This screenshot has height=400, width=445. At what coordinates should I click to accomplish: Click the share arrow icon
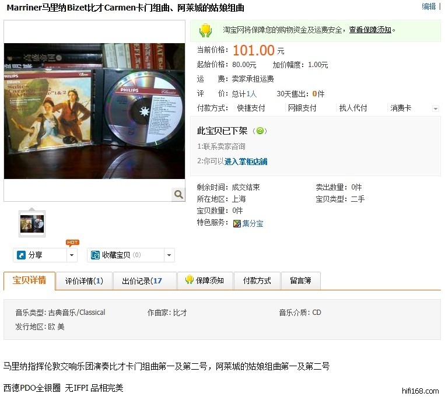point(21,255)
